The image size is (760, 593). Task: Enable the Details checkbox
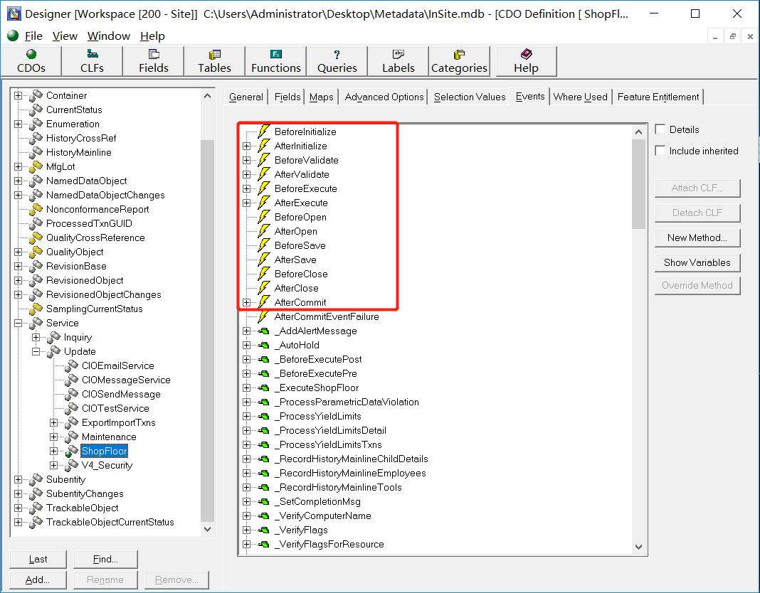coord(660,129)
